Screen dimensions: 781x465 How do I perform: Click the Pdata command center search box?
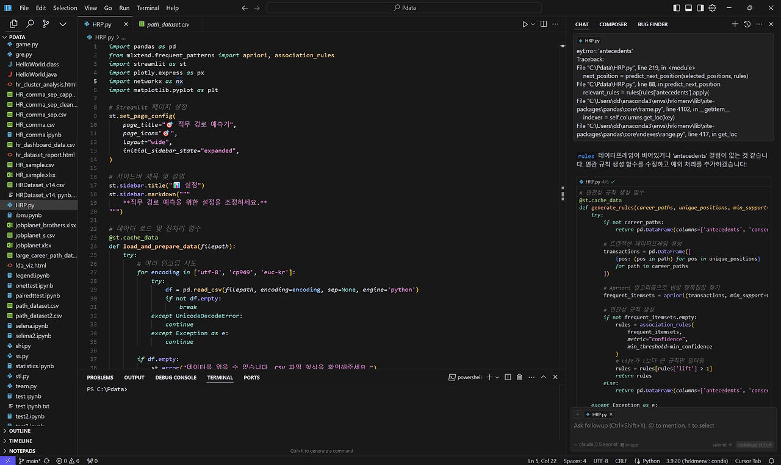click(404, 8)
